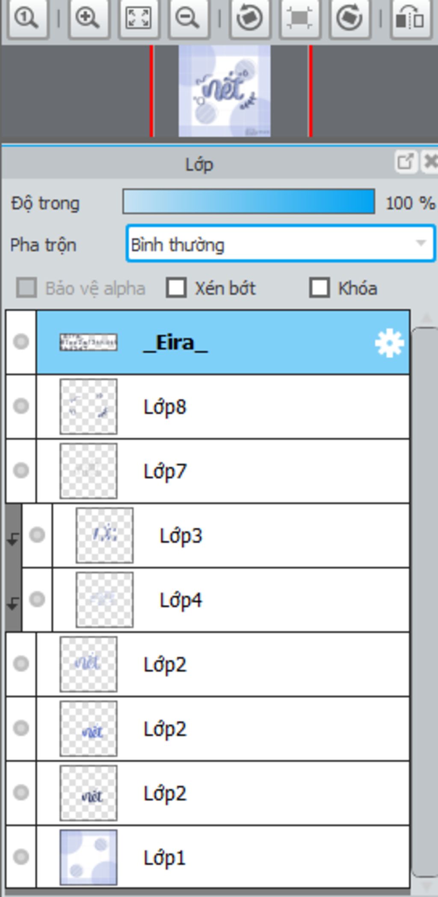The width and height of the screenshot is (438, 897).
Task: Click the navigator canvas preview thumbnail
Action: tap(225, 91)
